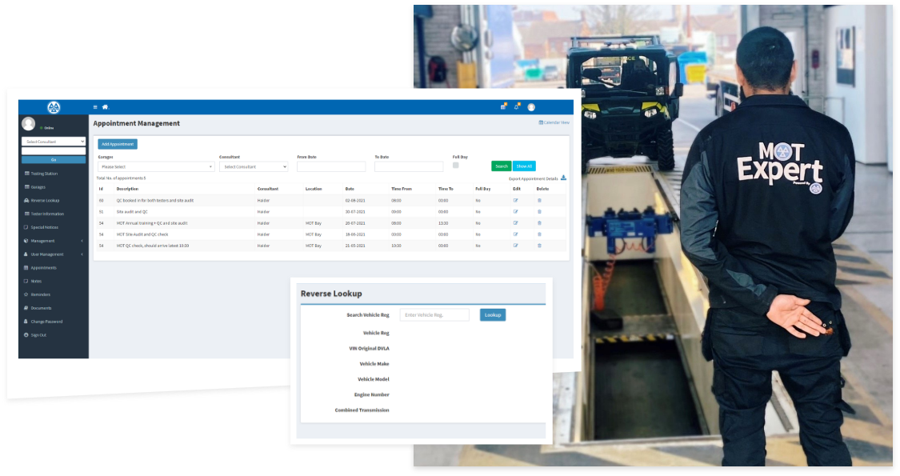Click sidebar profile avatar picture
Screen dimensions: 900x476
click(28, 123)
